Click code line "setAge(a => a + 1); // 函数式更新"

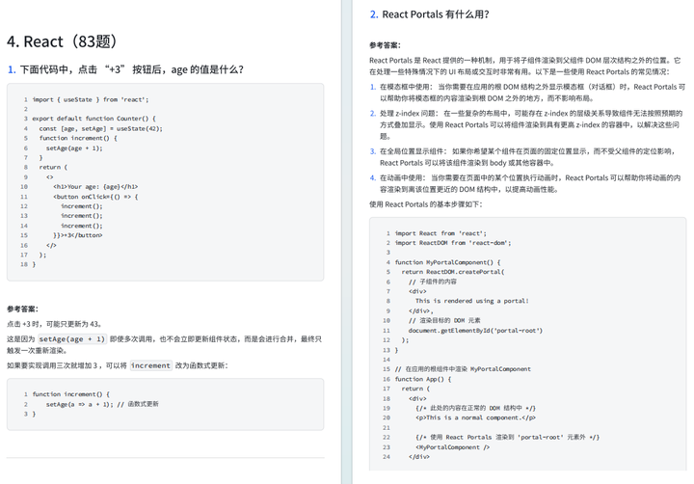click(x=102, y=404)
